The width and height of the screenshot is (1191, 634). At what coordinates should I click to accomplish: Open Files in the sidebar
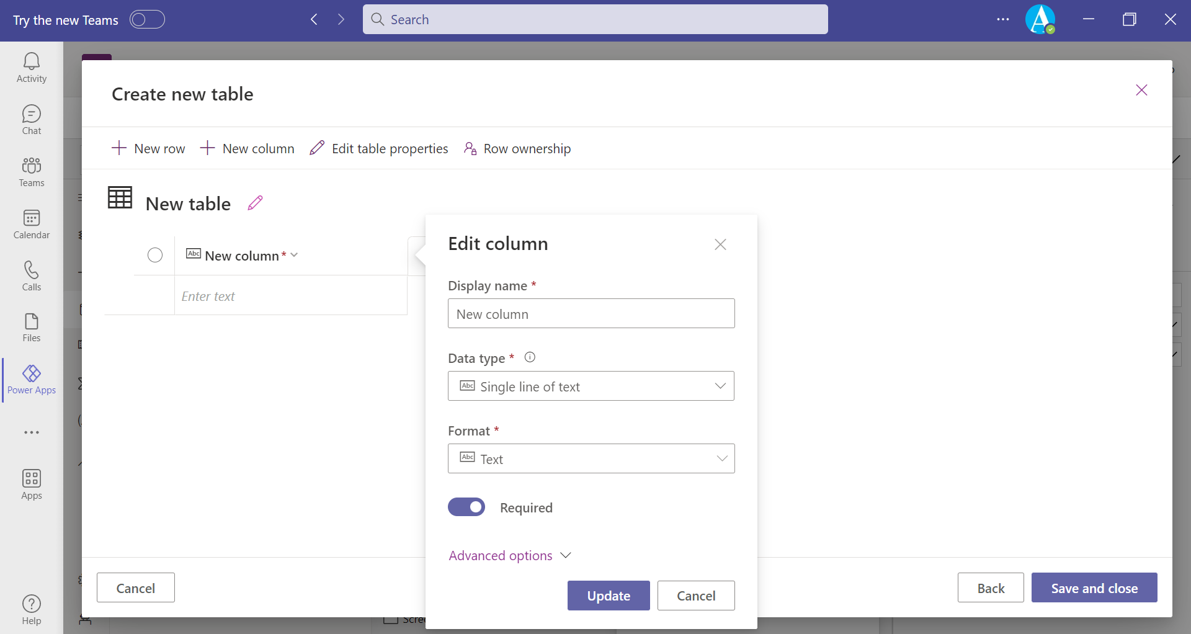(x=32, y=328)
